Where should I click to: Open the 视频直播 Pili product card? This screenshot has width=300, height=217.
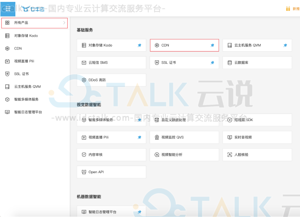111,137
